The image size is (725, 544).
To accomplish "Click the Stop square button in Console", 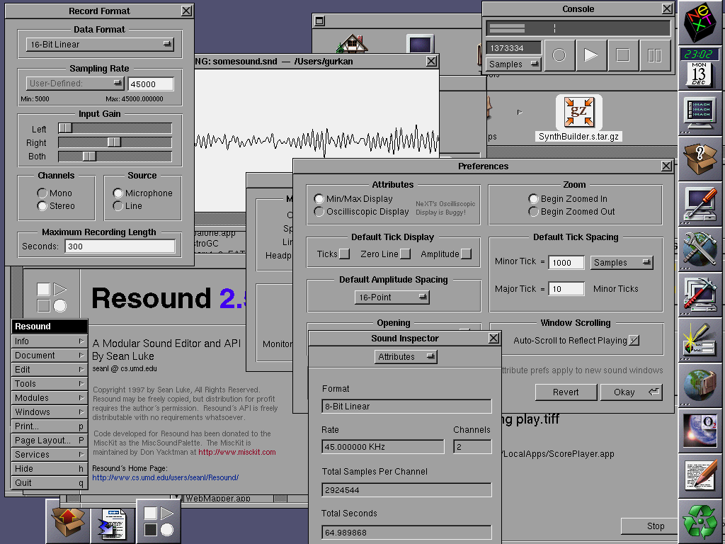I will (x=623, y=55).
